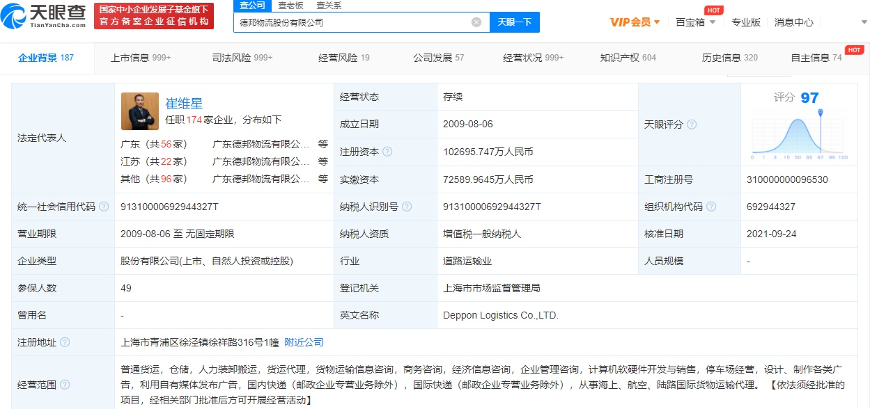870x409 pixels.
Task: Click the HOT badge above 百宝箱
Action: (713, 10)
